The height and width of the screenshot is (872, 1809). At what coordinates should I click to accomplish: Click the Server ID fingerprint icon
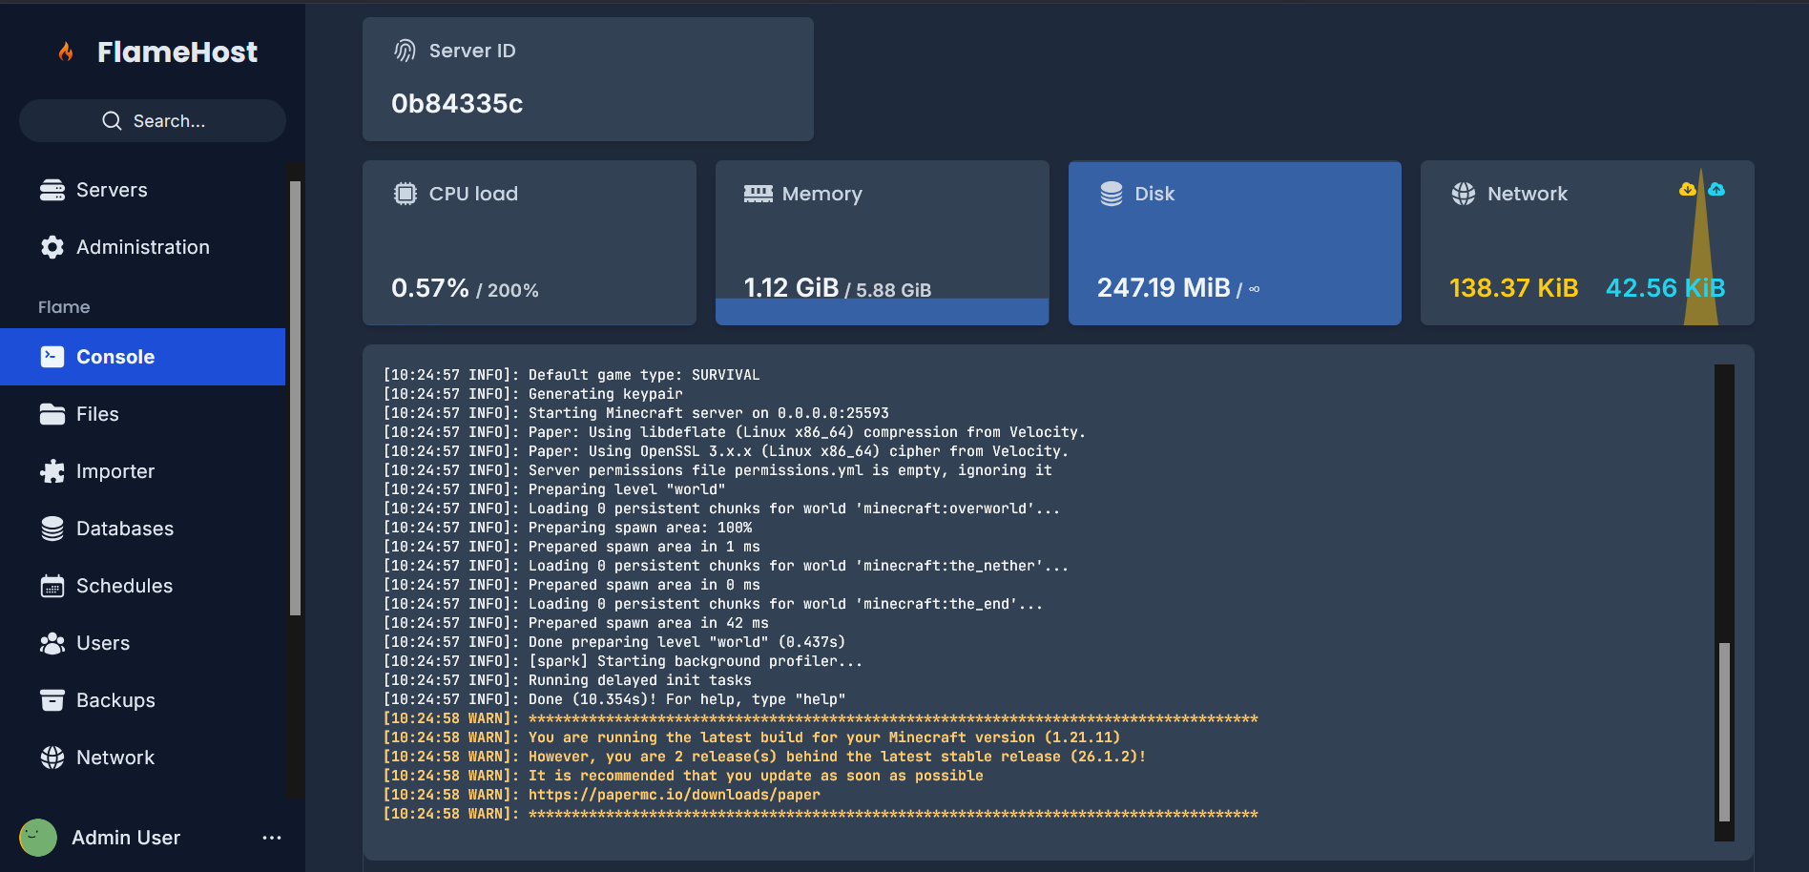pyautogui.click(x=405, y=51)
